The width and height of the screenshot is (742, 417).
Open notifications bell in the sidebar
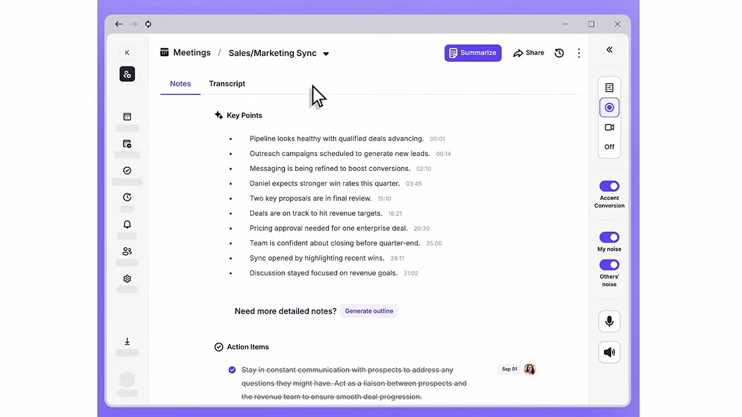pyautogui.click(x=127, y=224)
